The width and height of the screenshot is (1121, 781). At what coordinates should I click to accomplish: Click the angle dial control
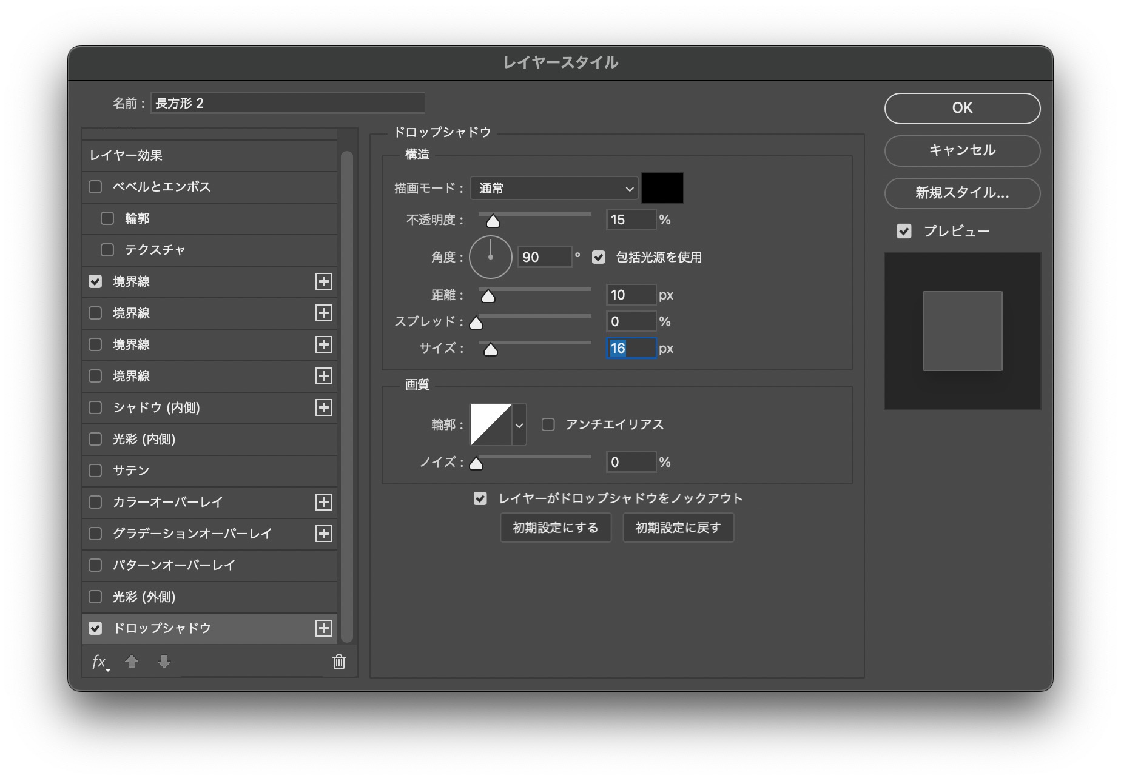point(491,257)
